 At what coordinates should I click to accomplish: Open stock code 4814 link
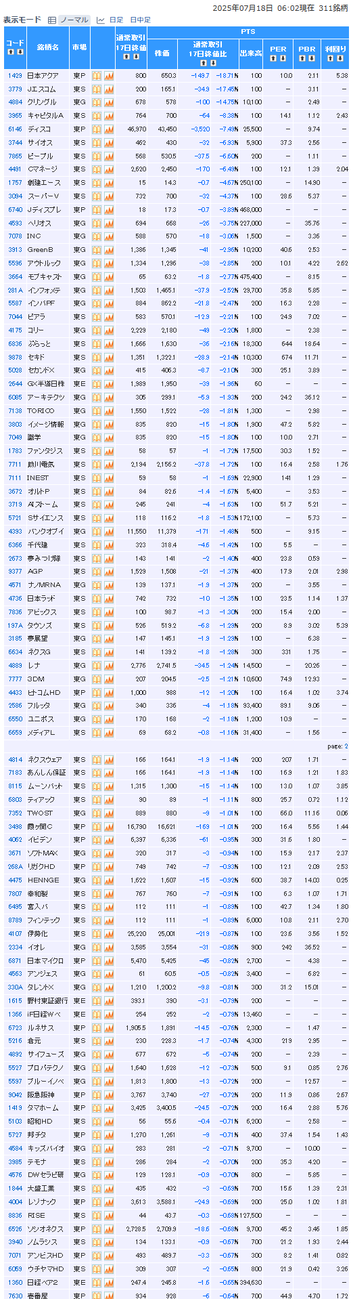coord(15,760)
